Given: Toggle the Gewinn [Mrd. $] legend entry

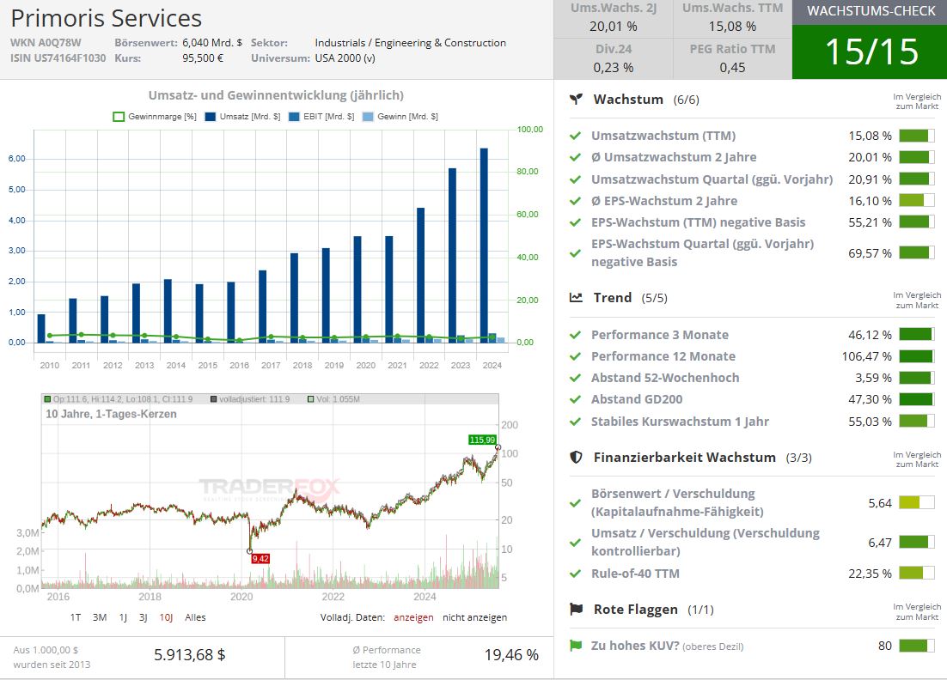Looking at the screenshot, I should (x=400, y=117).
